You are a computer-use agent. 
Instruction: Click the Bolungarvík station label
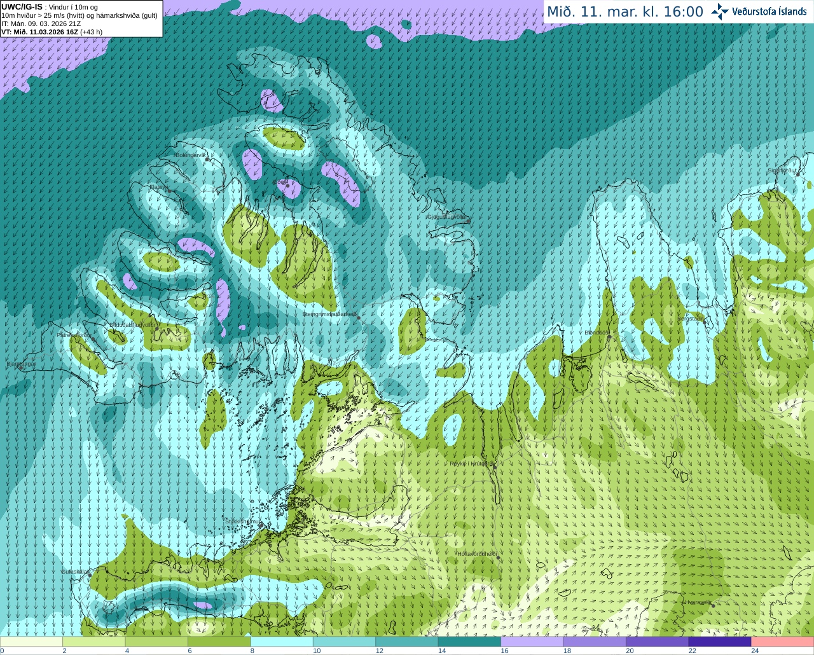click(x=192, y=155)
